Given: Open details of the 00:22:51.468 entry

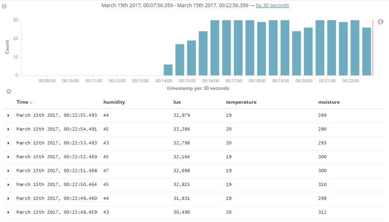Looking at the screenshot, I should pyautogui.click(x=8, y=171).
